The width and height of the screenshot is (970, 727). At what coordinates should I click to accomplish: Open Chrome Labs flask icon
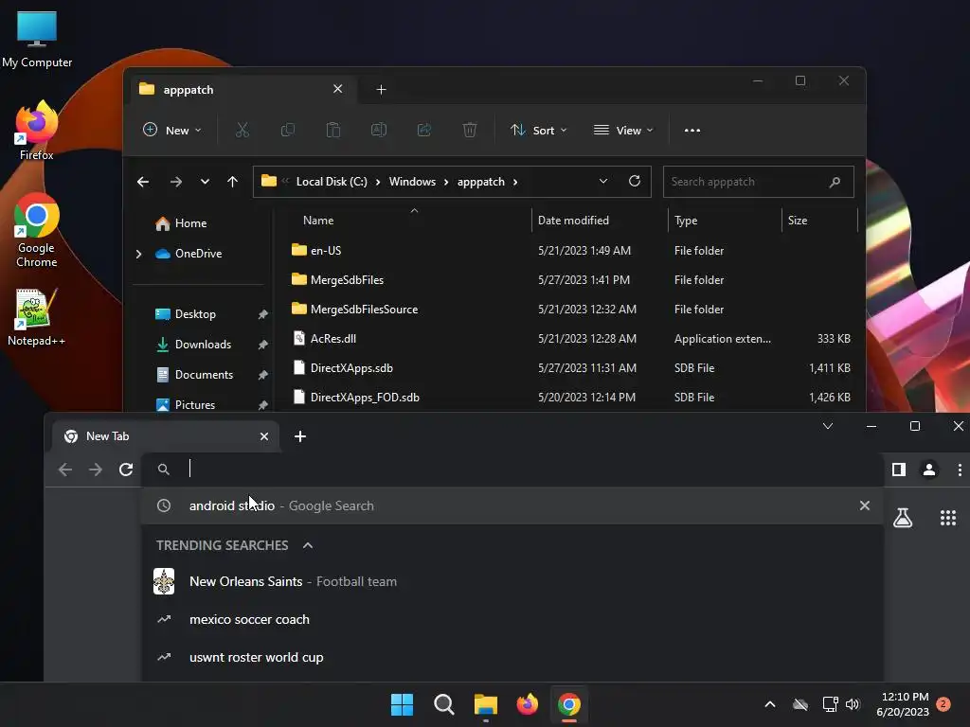(903, 518)
